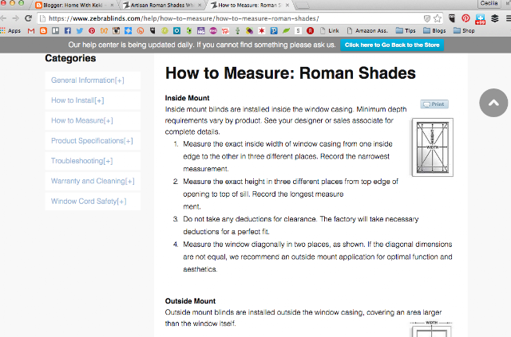Screen dimensions: 511x337
Task: Switch to Blogger: Home With Keki tab
Action: pos(73,6)
